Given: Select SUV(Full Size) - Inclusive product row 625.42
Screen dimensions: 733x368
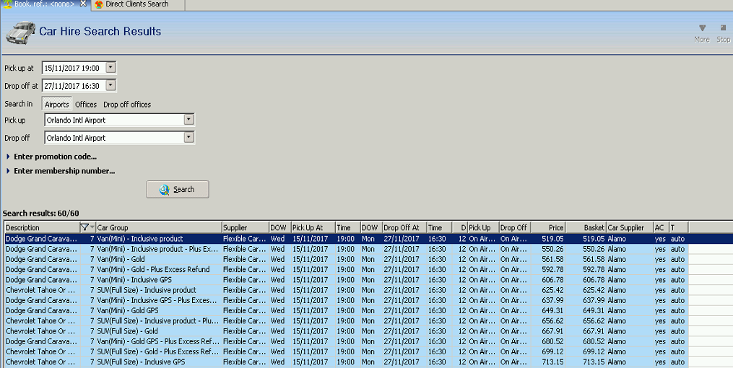Looking at the screenshot, I should (x=347, y=290).
